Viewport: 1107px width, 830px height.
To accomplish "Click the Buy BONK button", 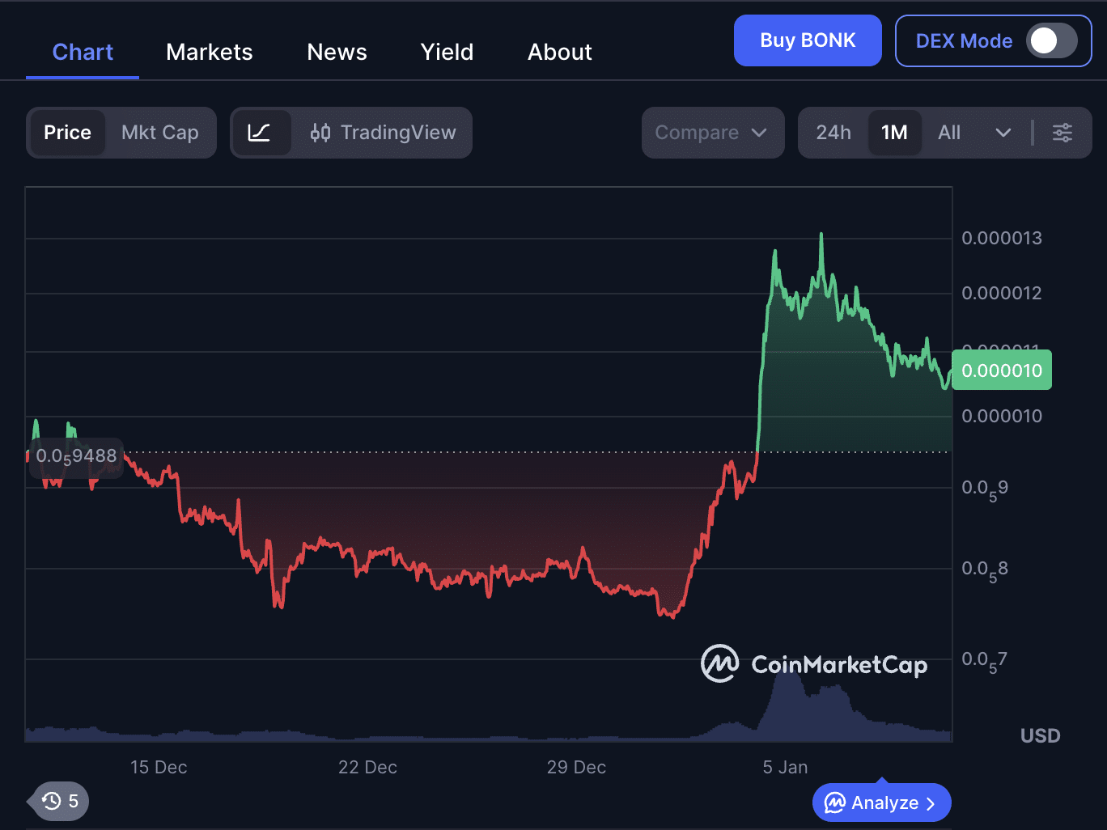I will coord(807,40).
